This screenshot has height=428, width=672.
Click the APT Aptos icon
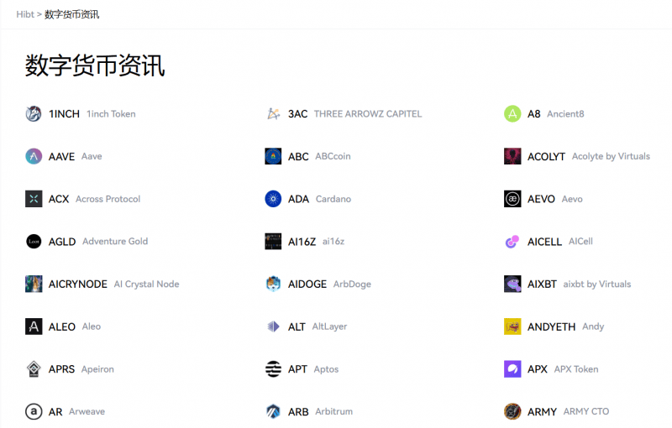coord(273,369)
